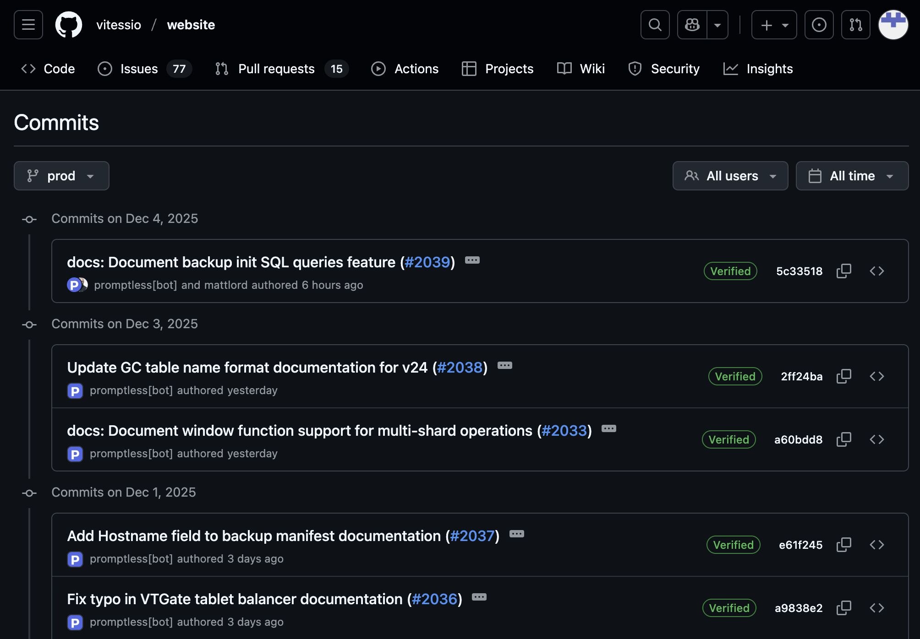
Task: Click the Verified badge on commit a60bdd8
Action: (728, 439)
